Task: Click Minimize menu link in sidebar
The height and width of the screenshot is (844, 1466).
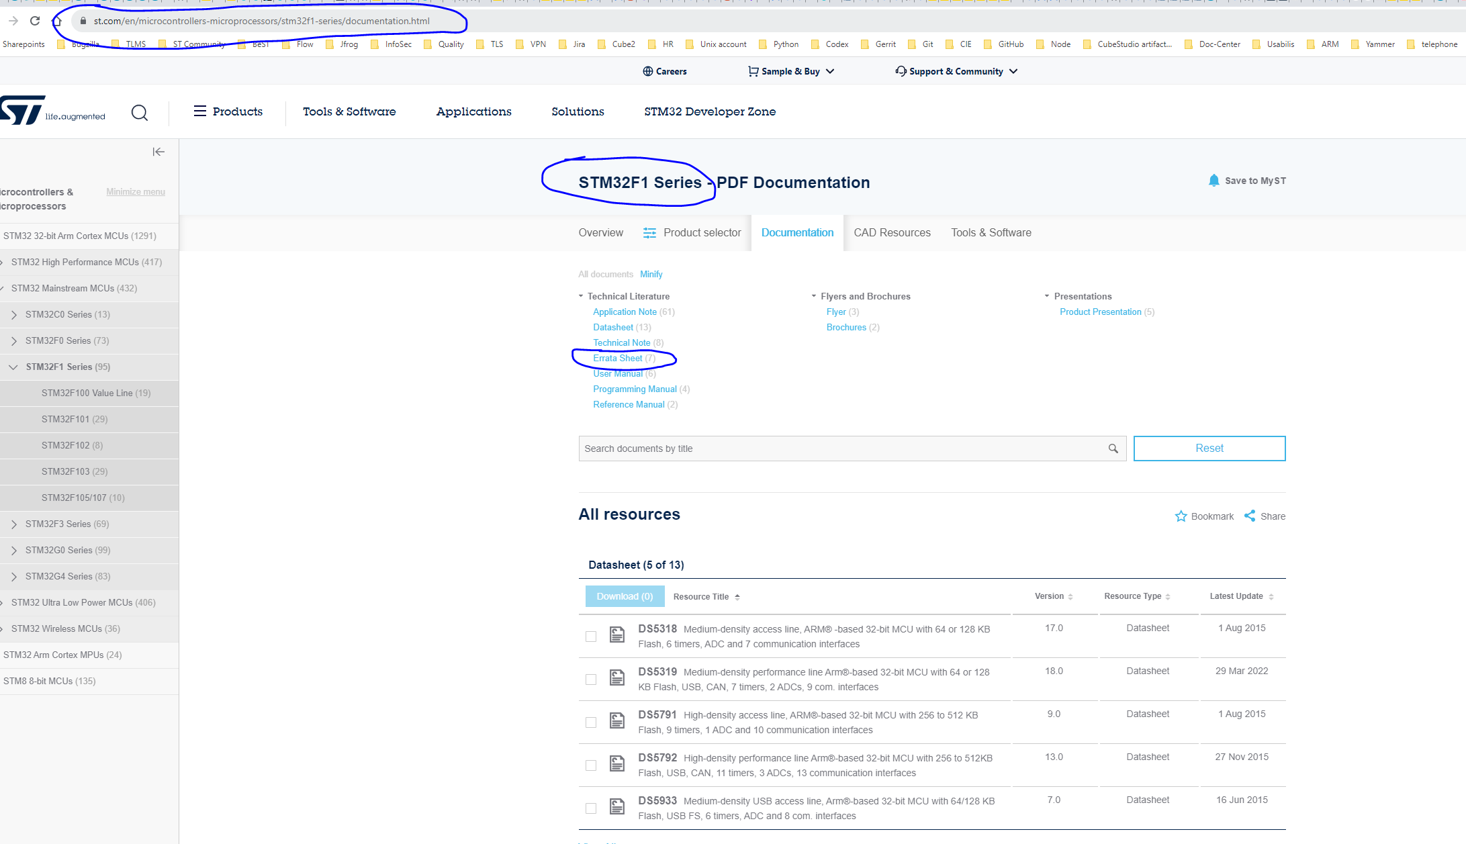Action: click(136, 192)
